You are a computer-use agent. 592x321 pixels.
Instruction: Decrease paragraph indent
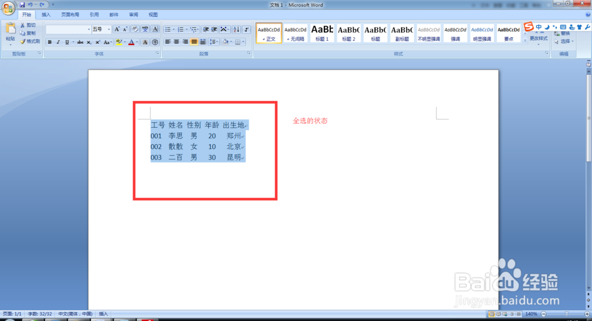pos(206,30)
